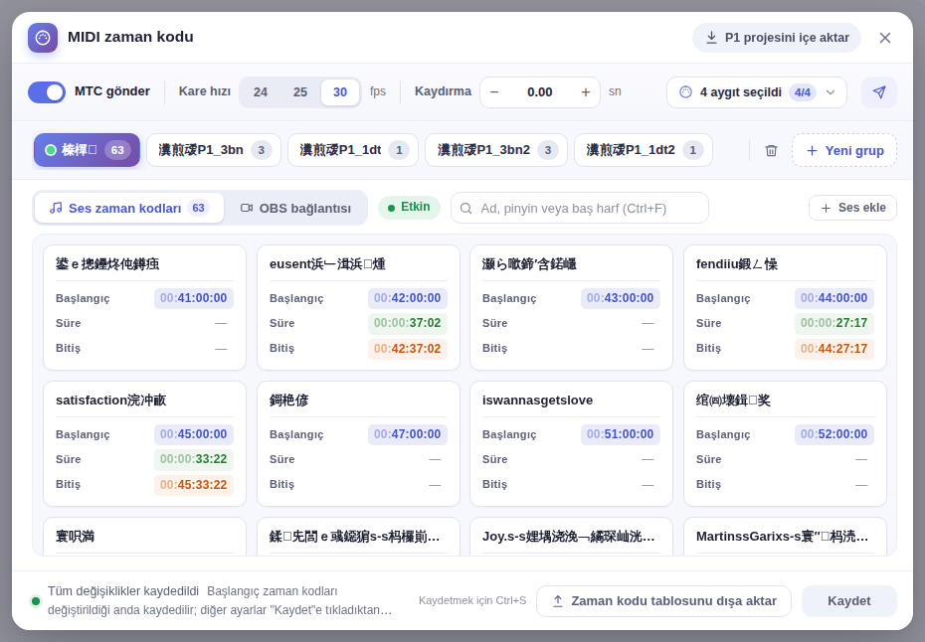The height and width of the screenshot is (642, 925).
Task: Click start timecode 00:47:00:00
Action: tap(407, 434)
